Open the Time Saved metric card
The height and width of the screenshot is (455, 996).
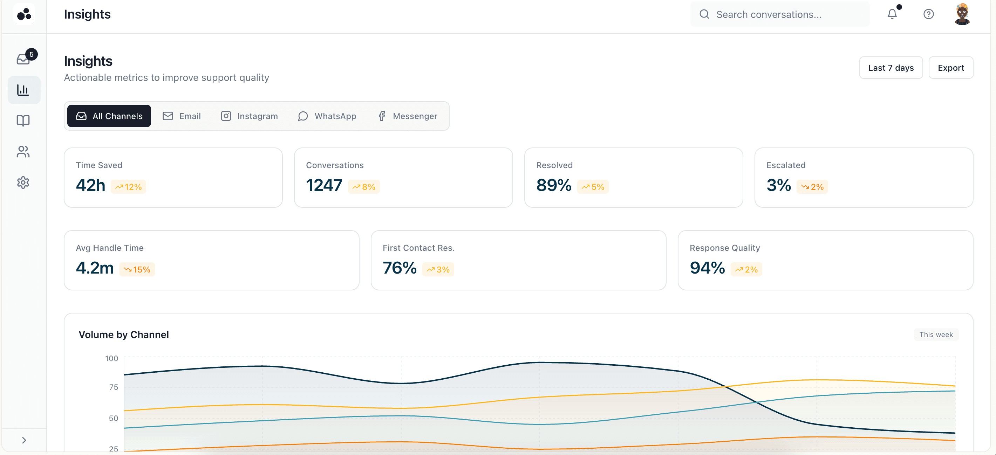[173, 178]
